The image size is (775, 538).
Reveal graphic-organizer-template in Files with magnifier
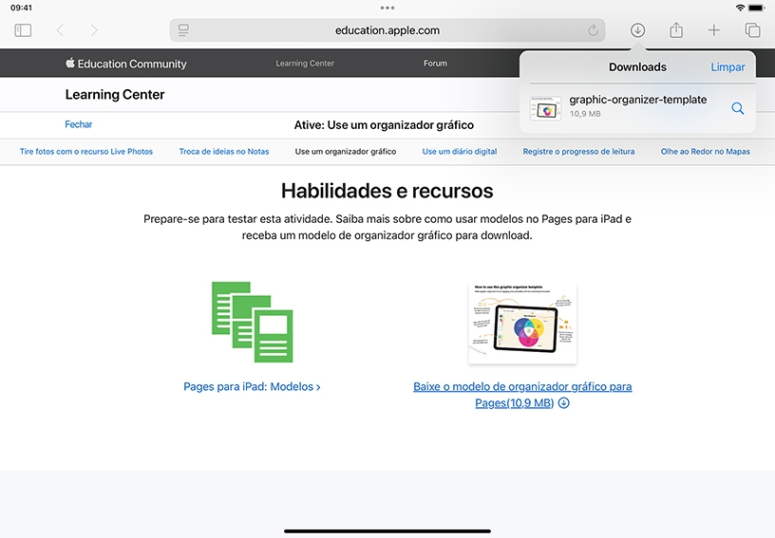(x=737, y=108)
